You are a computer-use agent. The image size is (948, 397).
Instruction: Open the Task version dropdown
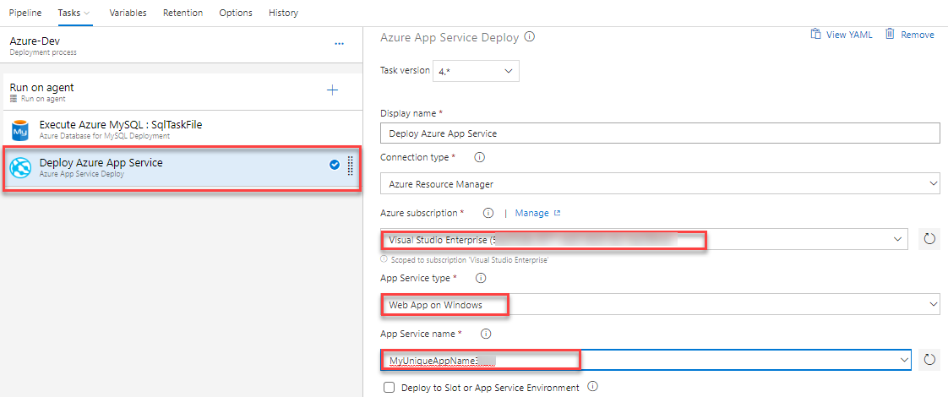(475, 71)
